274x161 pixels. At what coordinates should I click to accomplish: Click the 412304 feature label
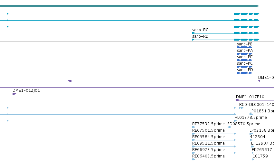[x=258, y=137]
